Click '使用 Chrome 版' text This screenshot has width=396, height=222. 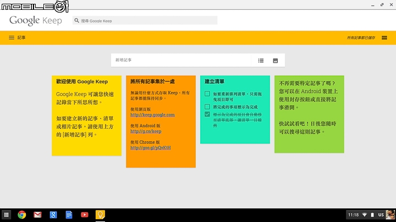tap(145, 142)
